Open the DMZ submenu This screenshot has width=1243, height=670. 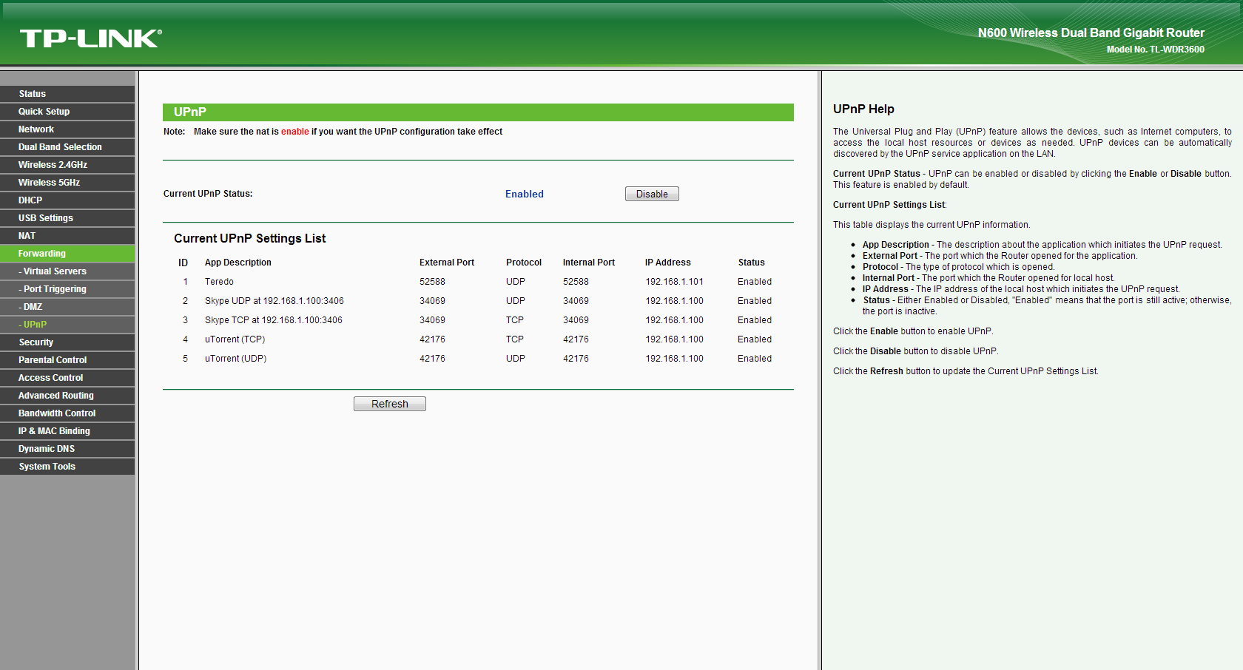click(67, 307)
